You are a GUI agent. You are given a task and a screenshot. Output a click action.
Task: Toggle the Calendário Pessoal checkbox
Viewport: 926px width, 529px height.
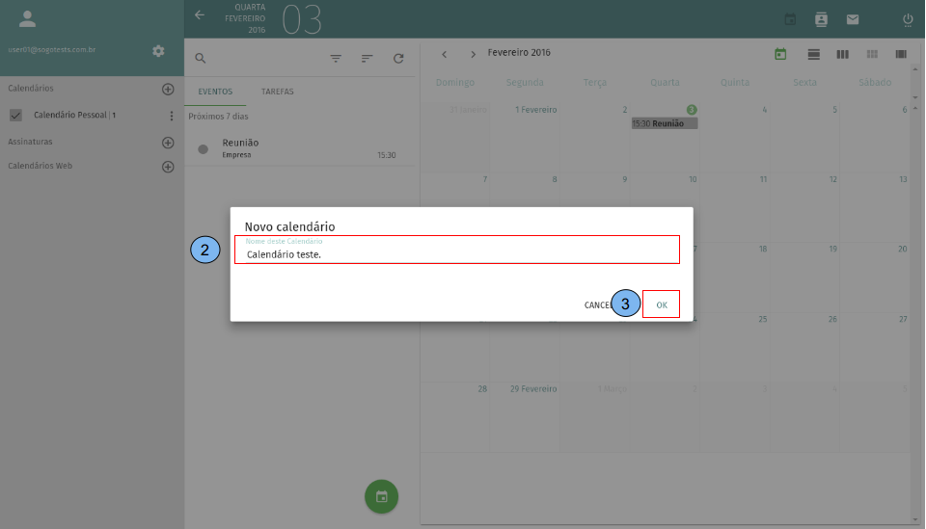15,116
